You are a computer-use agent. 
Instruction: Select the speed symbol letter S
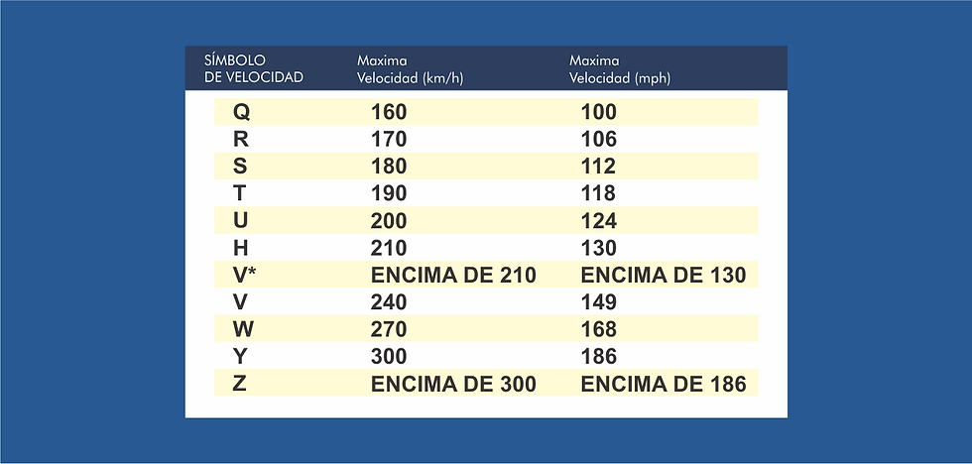coord(241,167)
